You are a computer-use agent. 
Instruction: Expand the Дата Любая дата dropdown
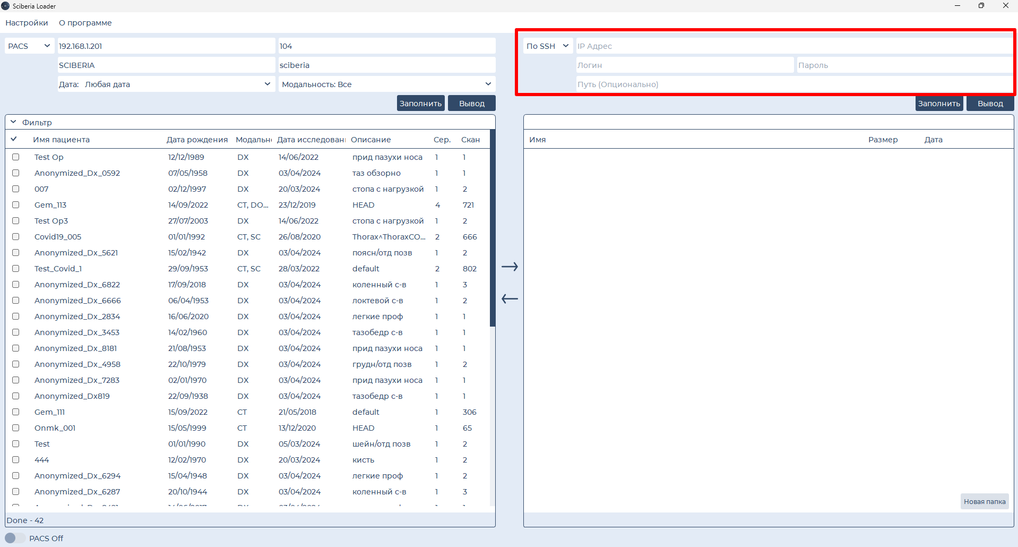coord(166,84)
